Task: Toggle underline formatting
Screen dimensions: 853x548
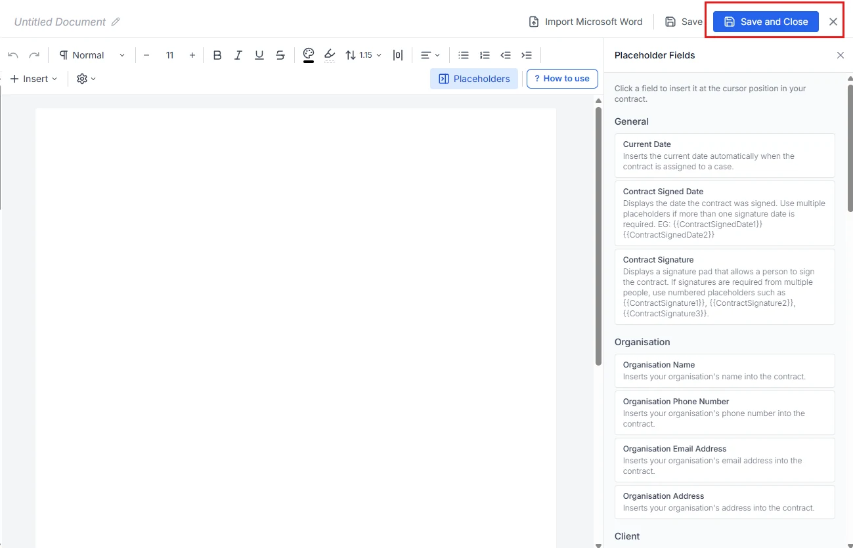Action: pos(259,55)
